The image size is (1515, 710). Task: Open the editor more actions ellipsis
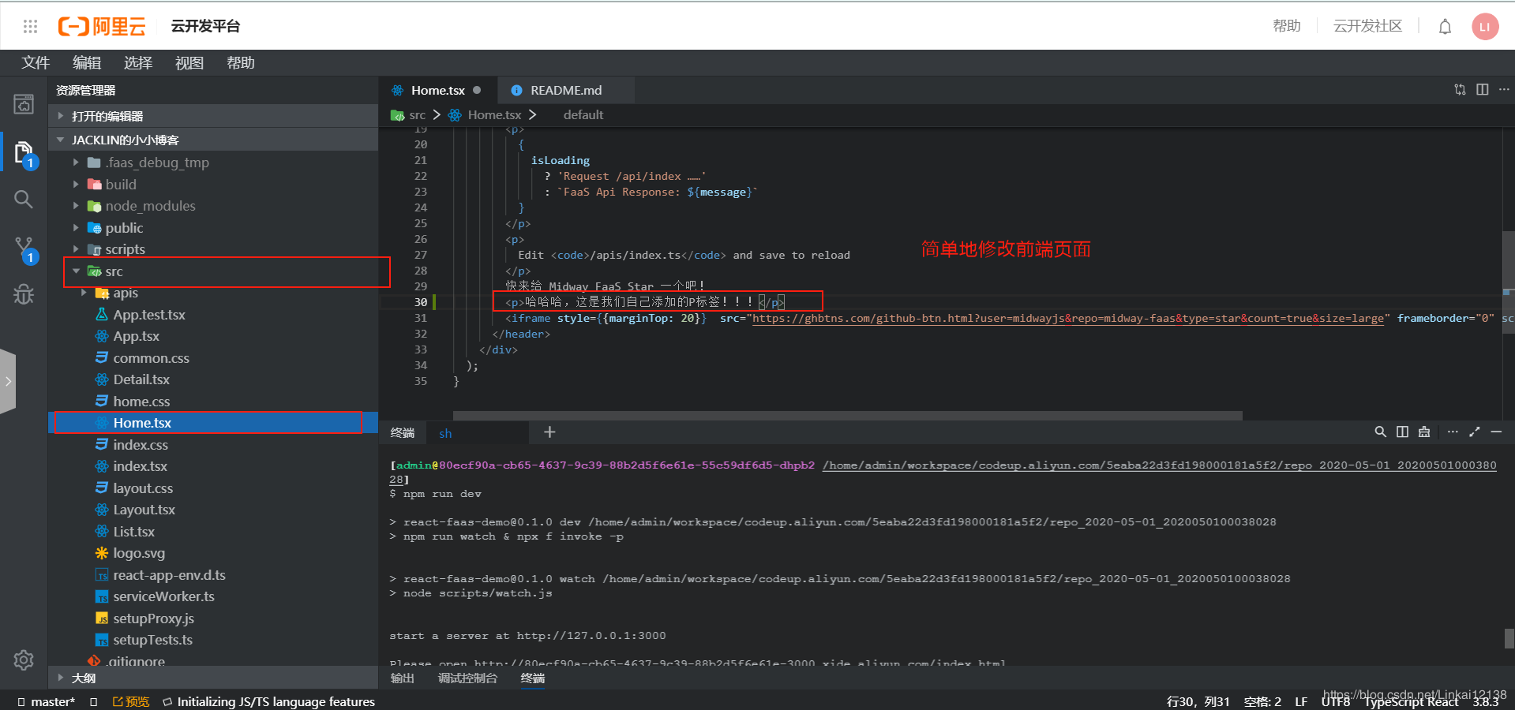pyautogui.click(x=1504, y=90)
